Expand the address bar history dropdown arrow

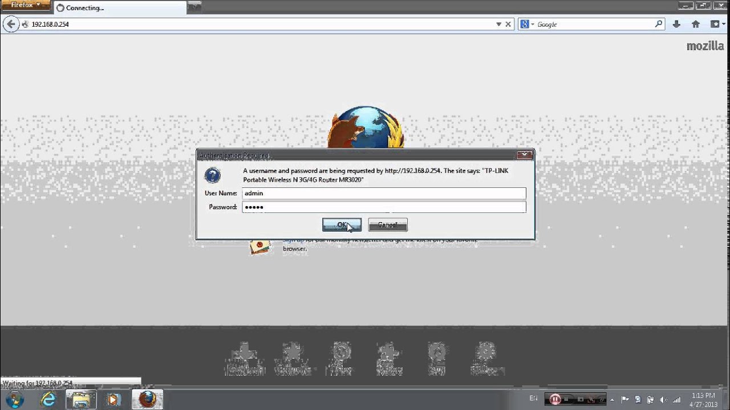pos(498,24)
